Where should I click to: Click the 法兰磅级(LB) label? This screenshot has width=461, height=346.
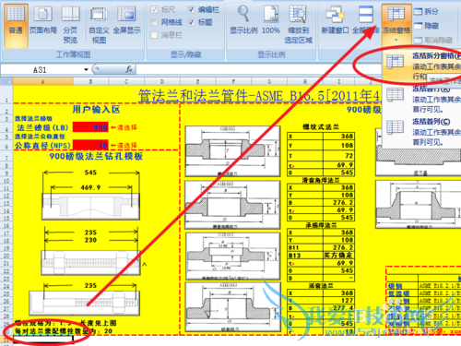click(42, 127)
